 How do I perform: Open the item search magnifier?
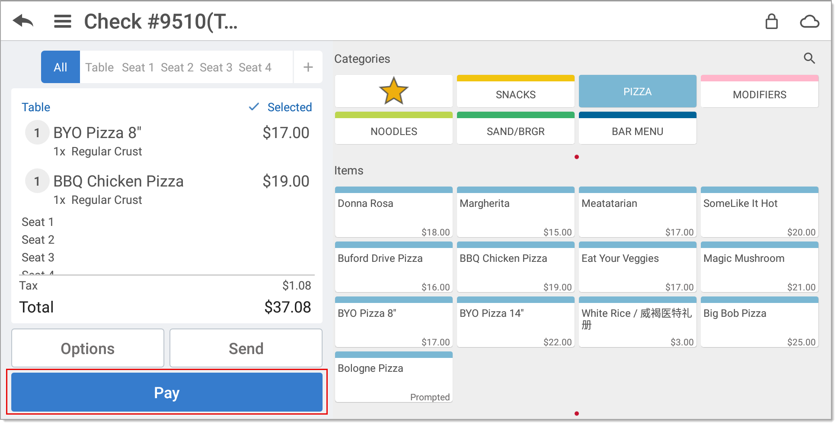pyautogui.click(x=809, y=58)
